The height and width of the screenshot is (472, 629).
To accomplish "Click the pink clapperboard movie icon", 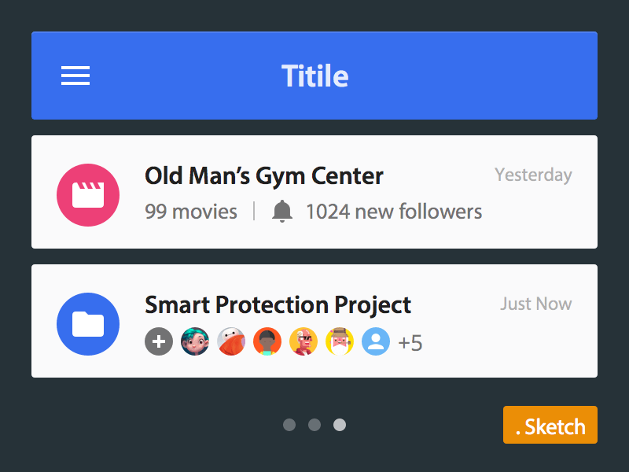I will point(88,195).
